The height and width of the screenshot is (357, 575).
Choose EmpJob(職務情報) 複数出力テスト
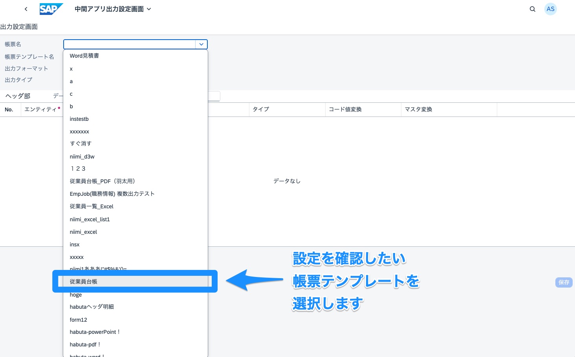136,194
